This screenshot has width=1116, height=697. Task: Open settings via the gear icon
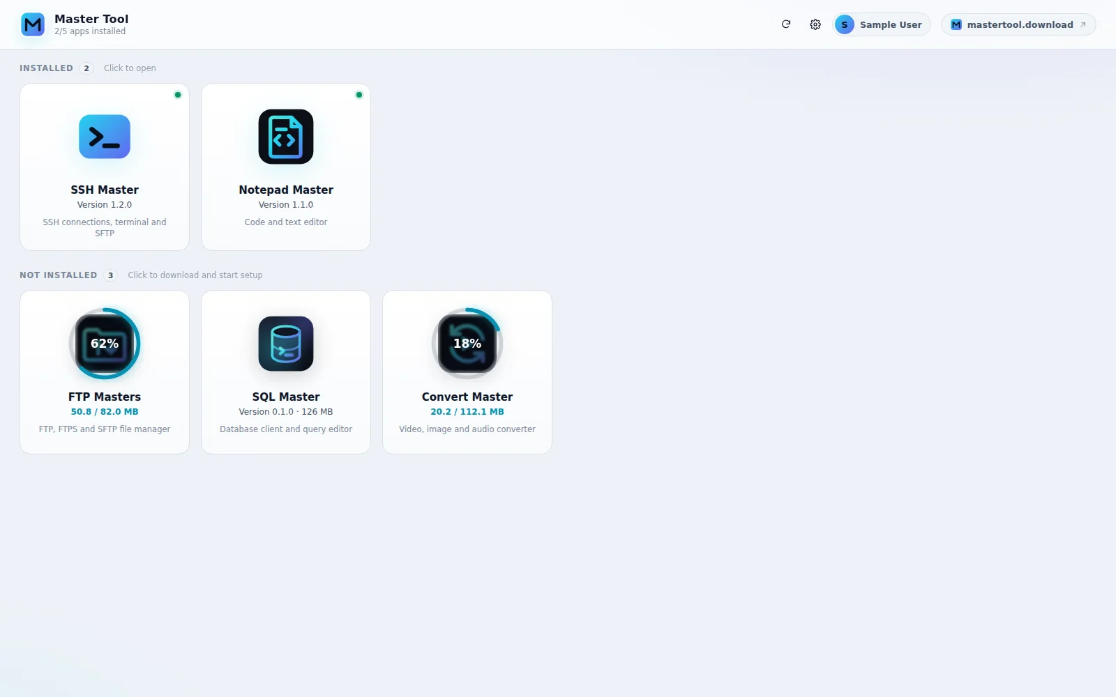pos(815,24)
